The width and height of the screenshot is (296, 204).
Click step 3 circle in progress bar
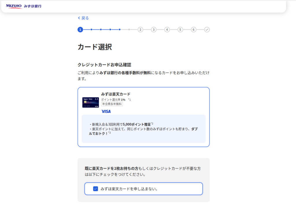pyautogui.click(x=153, y=29)
